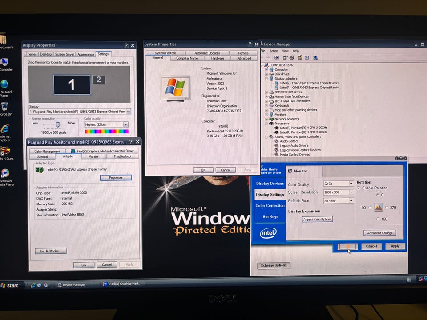427x320 pixels.
Task: Click the language EN indicator in system tray
Action: tap(408, 280)
